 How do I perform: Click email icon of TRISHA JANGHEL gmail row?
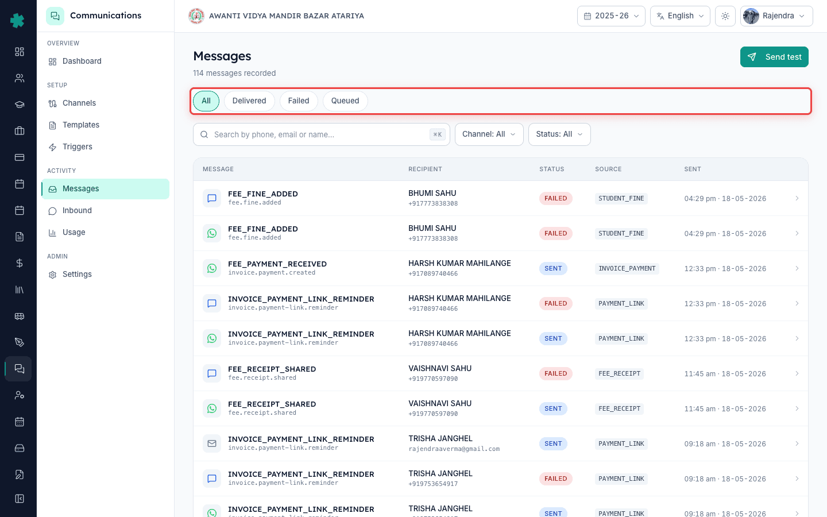[212, 443]
